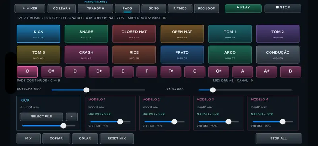Image resolution: width=318 pixels, height=146 pixels.
Task: Tap the TOM 3 pad
Action: tap(39, 55)
